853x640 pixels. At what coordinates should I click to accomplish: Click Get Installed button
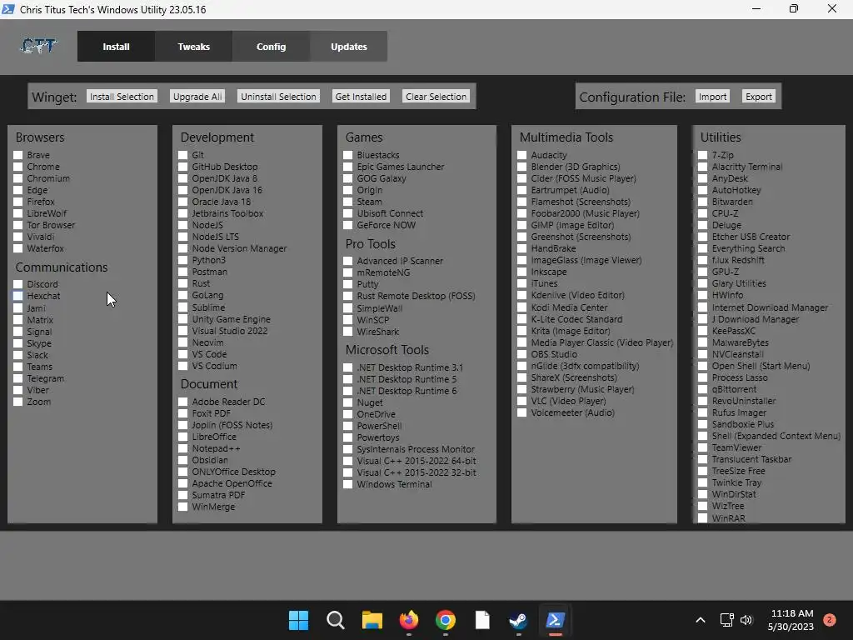tap(361, 97)
